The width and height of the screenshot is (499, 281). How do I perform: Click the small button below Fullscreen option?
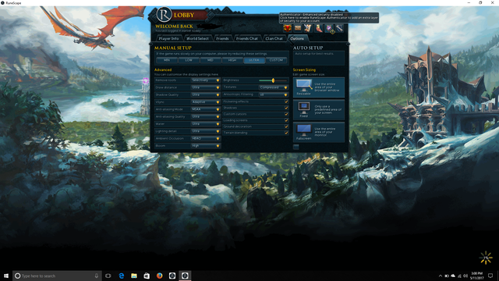click(x=296, y=147)
